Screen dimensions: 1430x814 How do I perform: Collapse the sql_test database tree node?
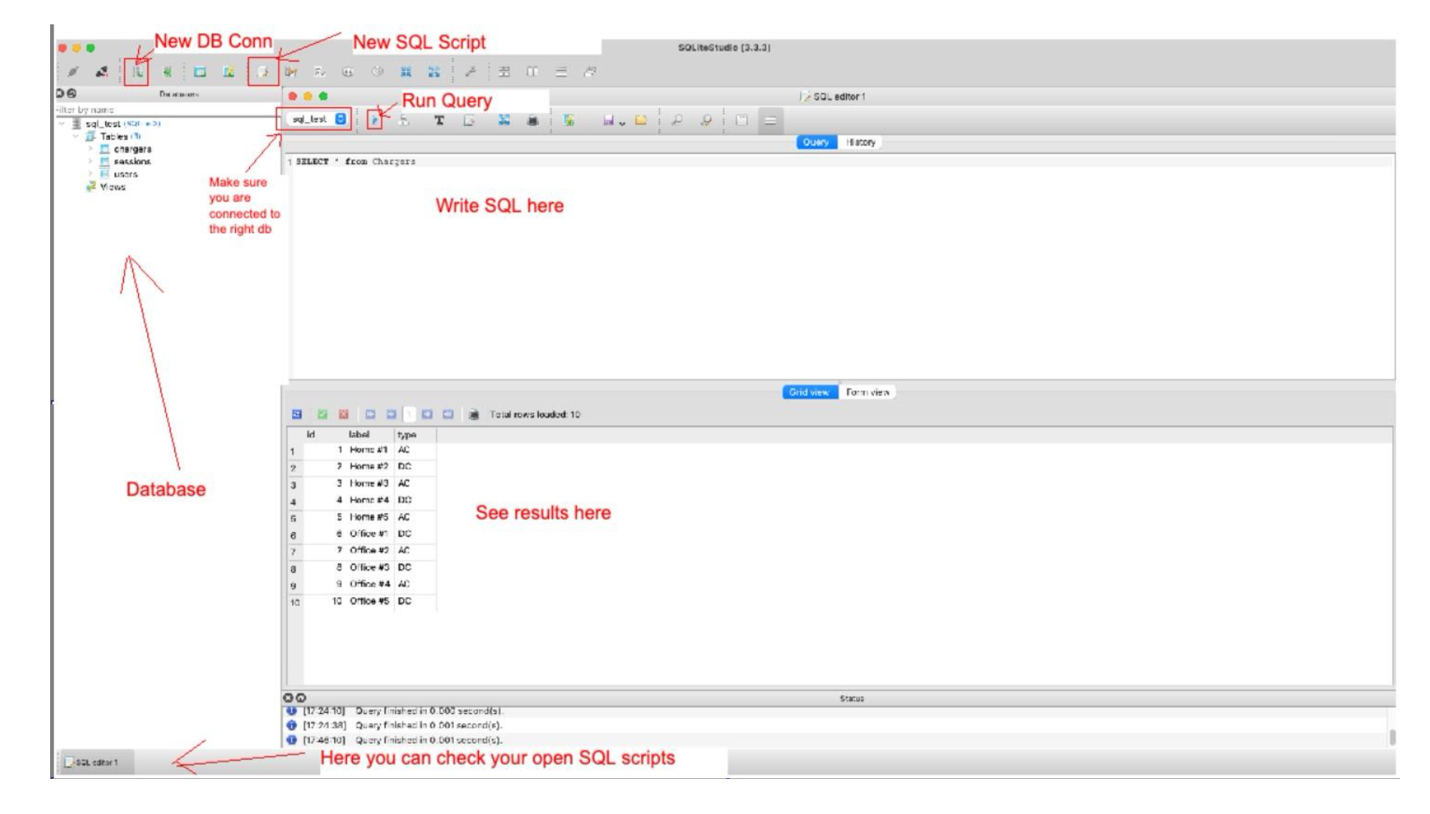tap(62, 124)
